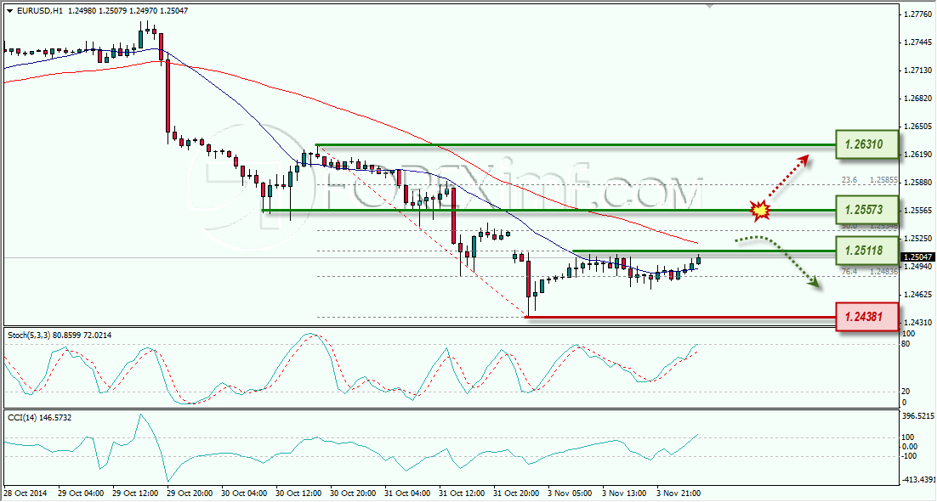Open the chart menu triangle beside EURUSD,H1
937x502 pixels.
9,11
